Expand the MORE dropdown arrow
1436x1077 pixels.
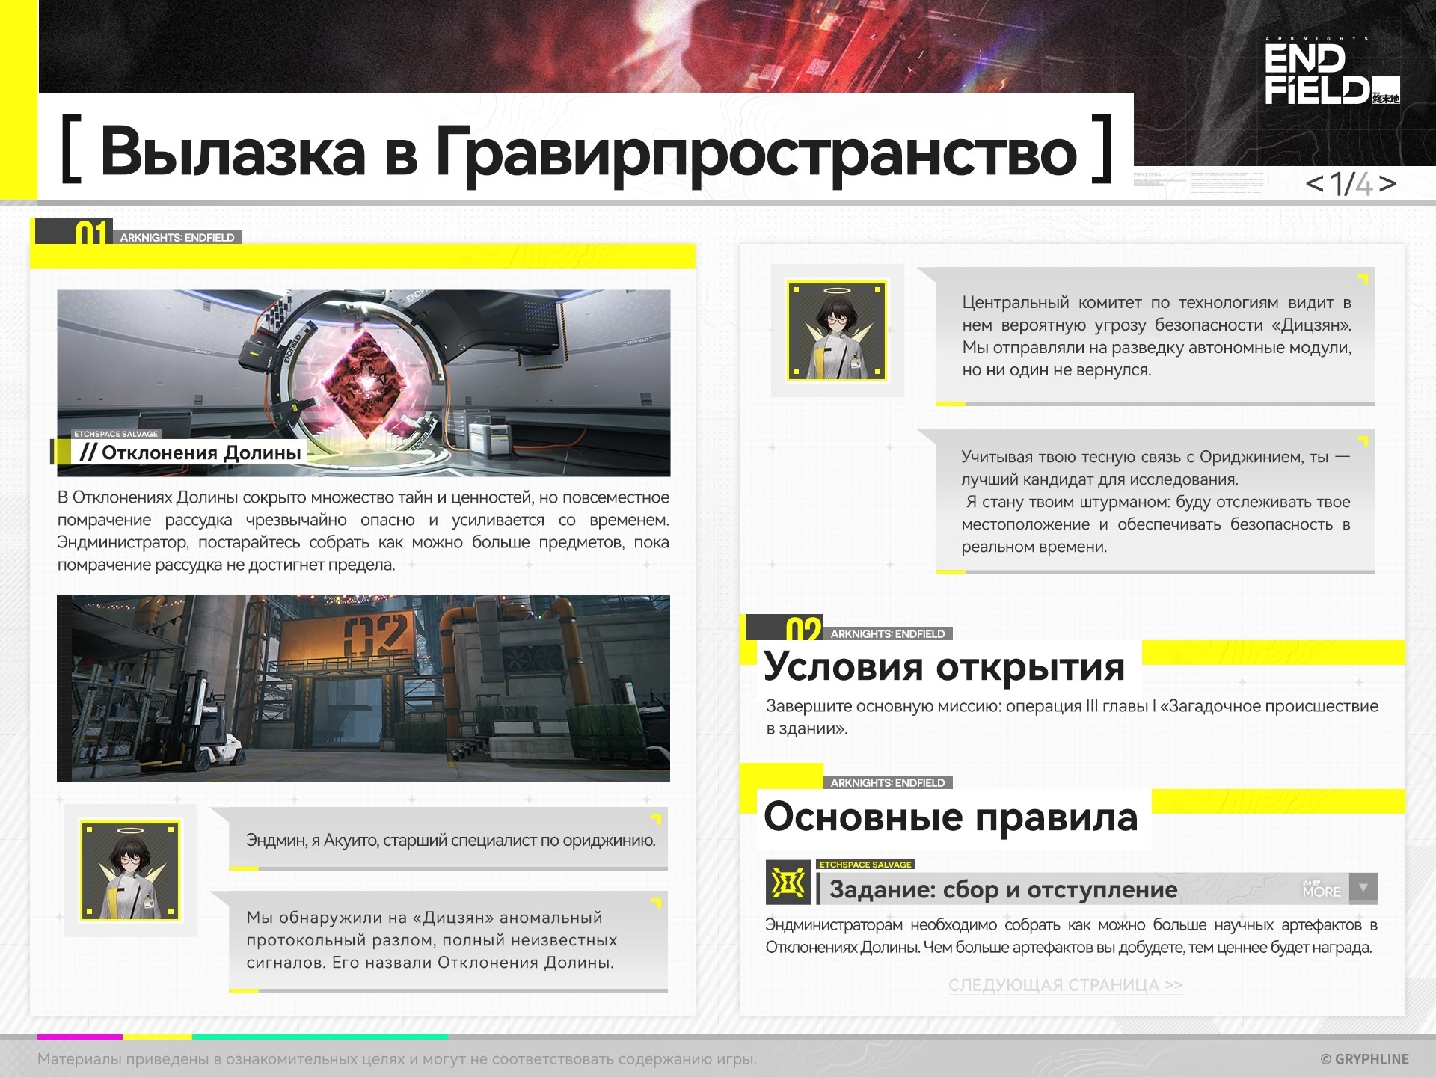1363,888
